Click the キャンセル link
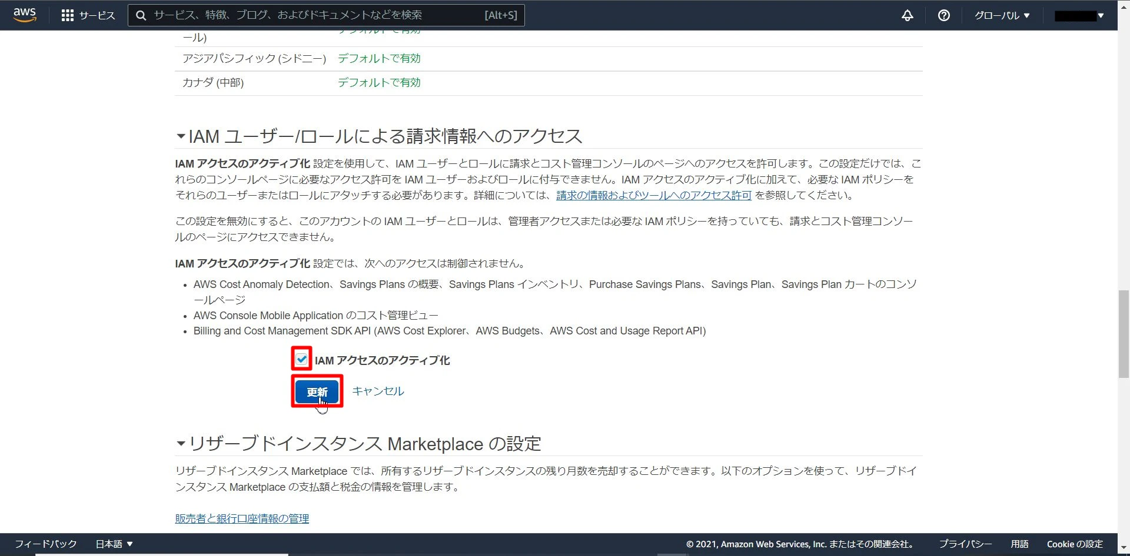Image resolution: width=1130 pixels, height=556 pixels. 378,391
